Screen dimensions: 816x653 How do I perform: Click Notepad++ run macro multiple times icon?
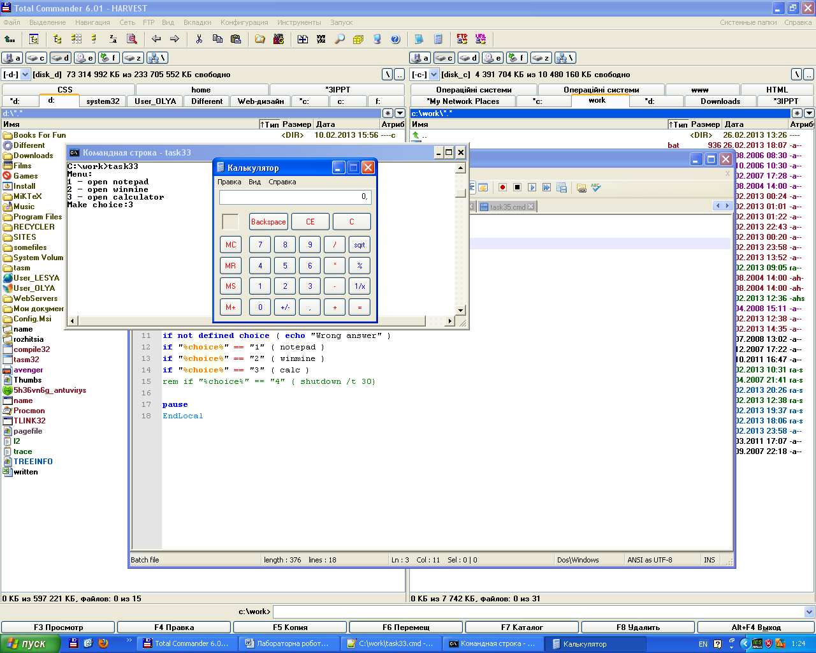click(x=546, y=187)
